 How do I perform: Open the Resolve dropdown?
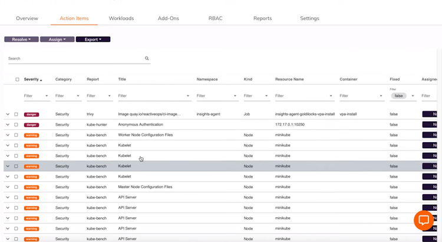(x=21, y=40)
